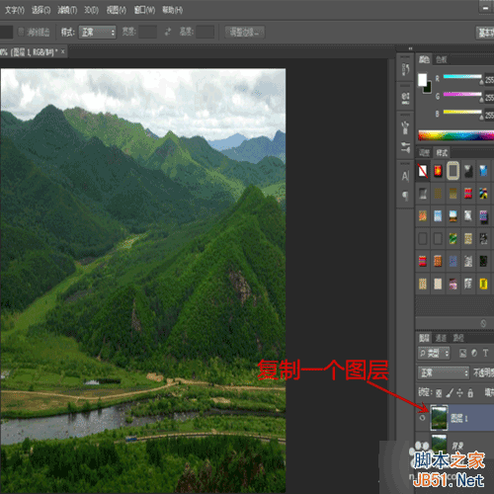Swap width and height with the arrows icon
This screenshot has width=494, height=494.
pyautogui.click(x=168, y=32)
